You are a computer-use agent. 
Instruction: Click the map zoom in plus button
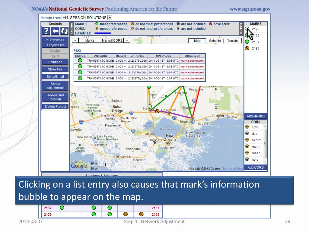75,40
